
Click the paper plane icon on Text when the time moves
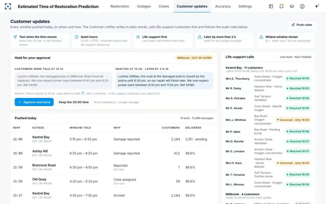(x=15, y=37)
